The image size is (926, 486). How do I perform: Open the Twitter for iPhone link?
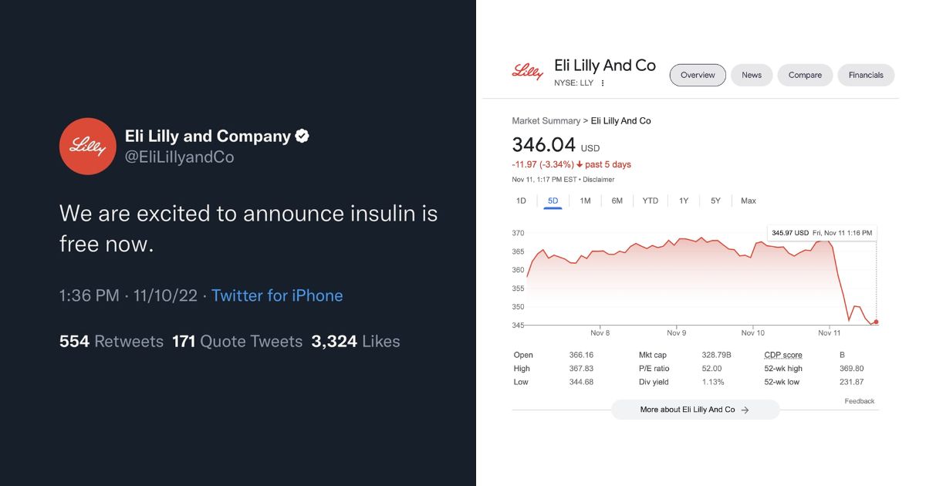(277, 295)
